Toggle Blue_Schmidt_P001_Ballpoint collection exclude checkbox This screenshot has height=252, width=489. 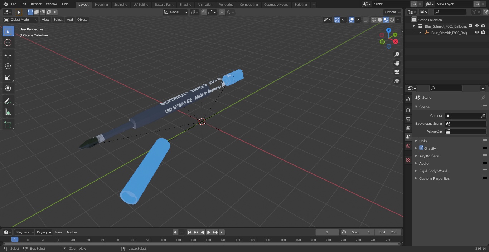470,26
